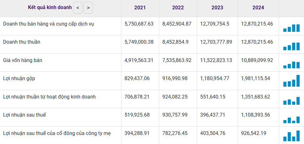The height and width of the screenshot is (144, 304).
Task: Open bar chart for Giá vốn hàng bán
Action: pos(291,65)
